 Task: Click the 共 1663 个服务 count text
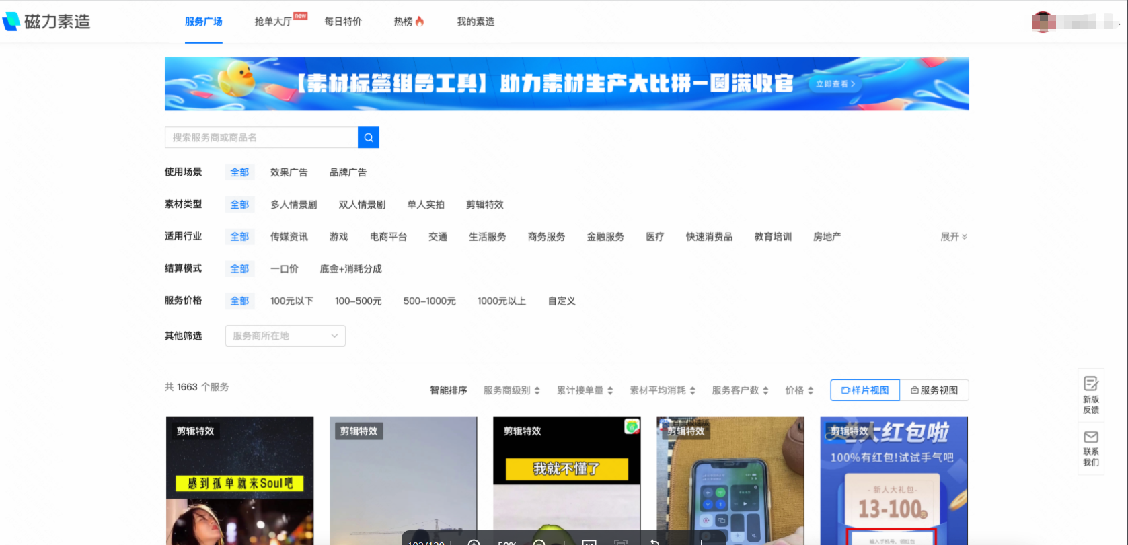click(x=197, y=387)
